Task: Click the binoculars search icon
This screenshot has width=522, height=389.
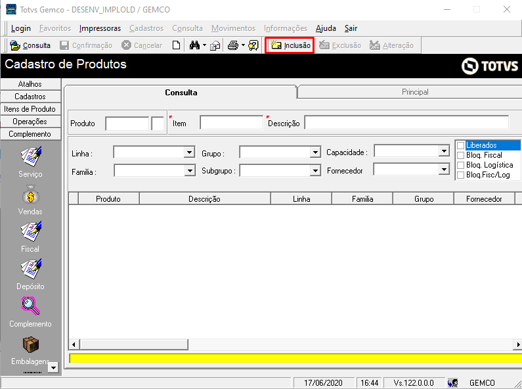Action: tap(194, 45)
